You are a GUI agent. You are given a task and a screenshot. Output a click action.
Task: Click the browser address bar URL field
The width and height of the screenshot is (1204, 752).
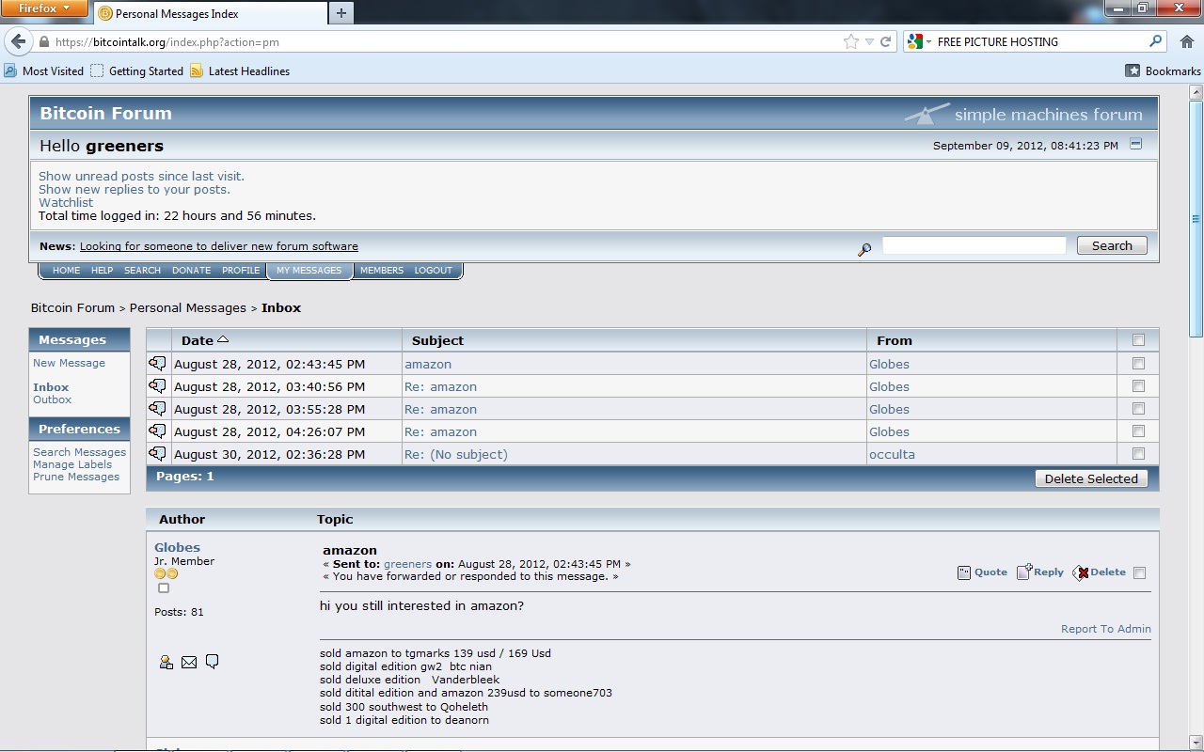click(x=447, y=42)
